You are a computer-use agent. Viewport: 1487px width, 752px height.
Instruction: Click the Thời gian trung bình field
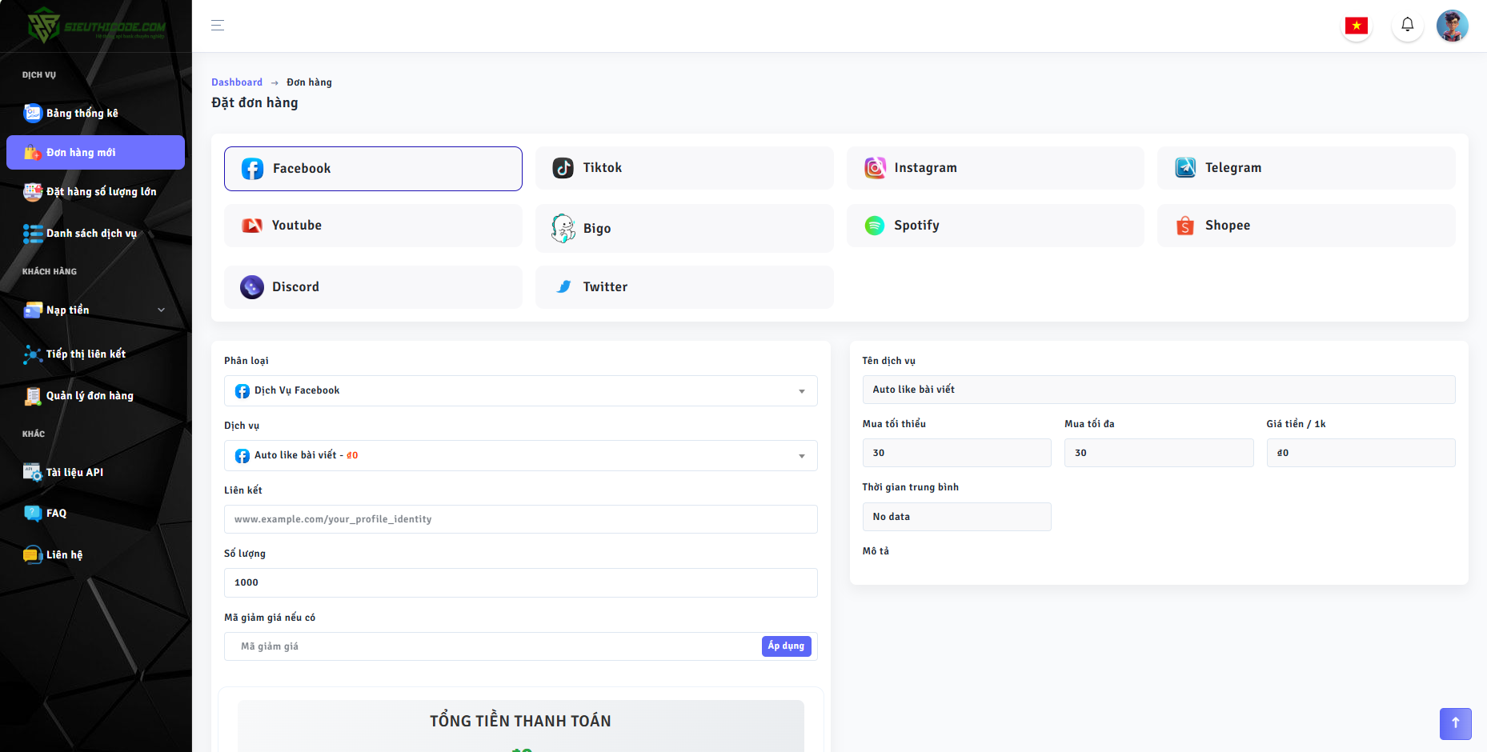956,517
